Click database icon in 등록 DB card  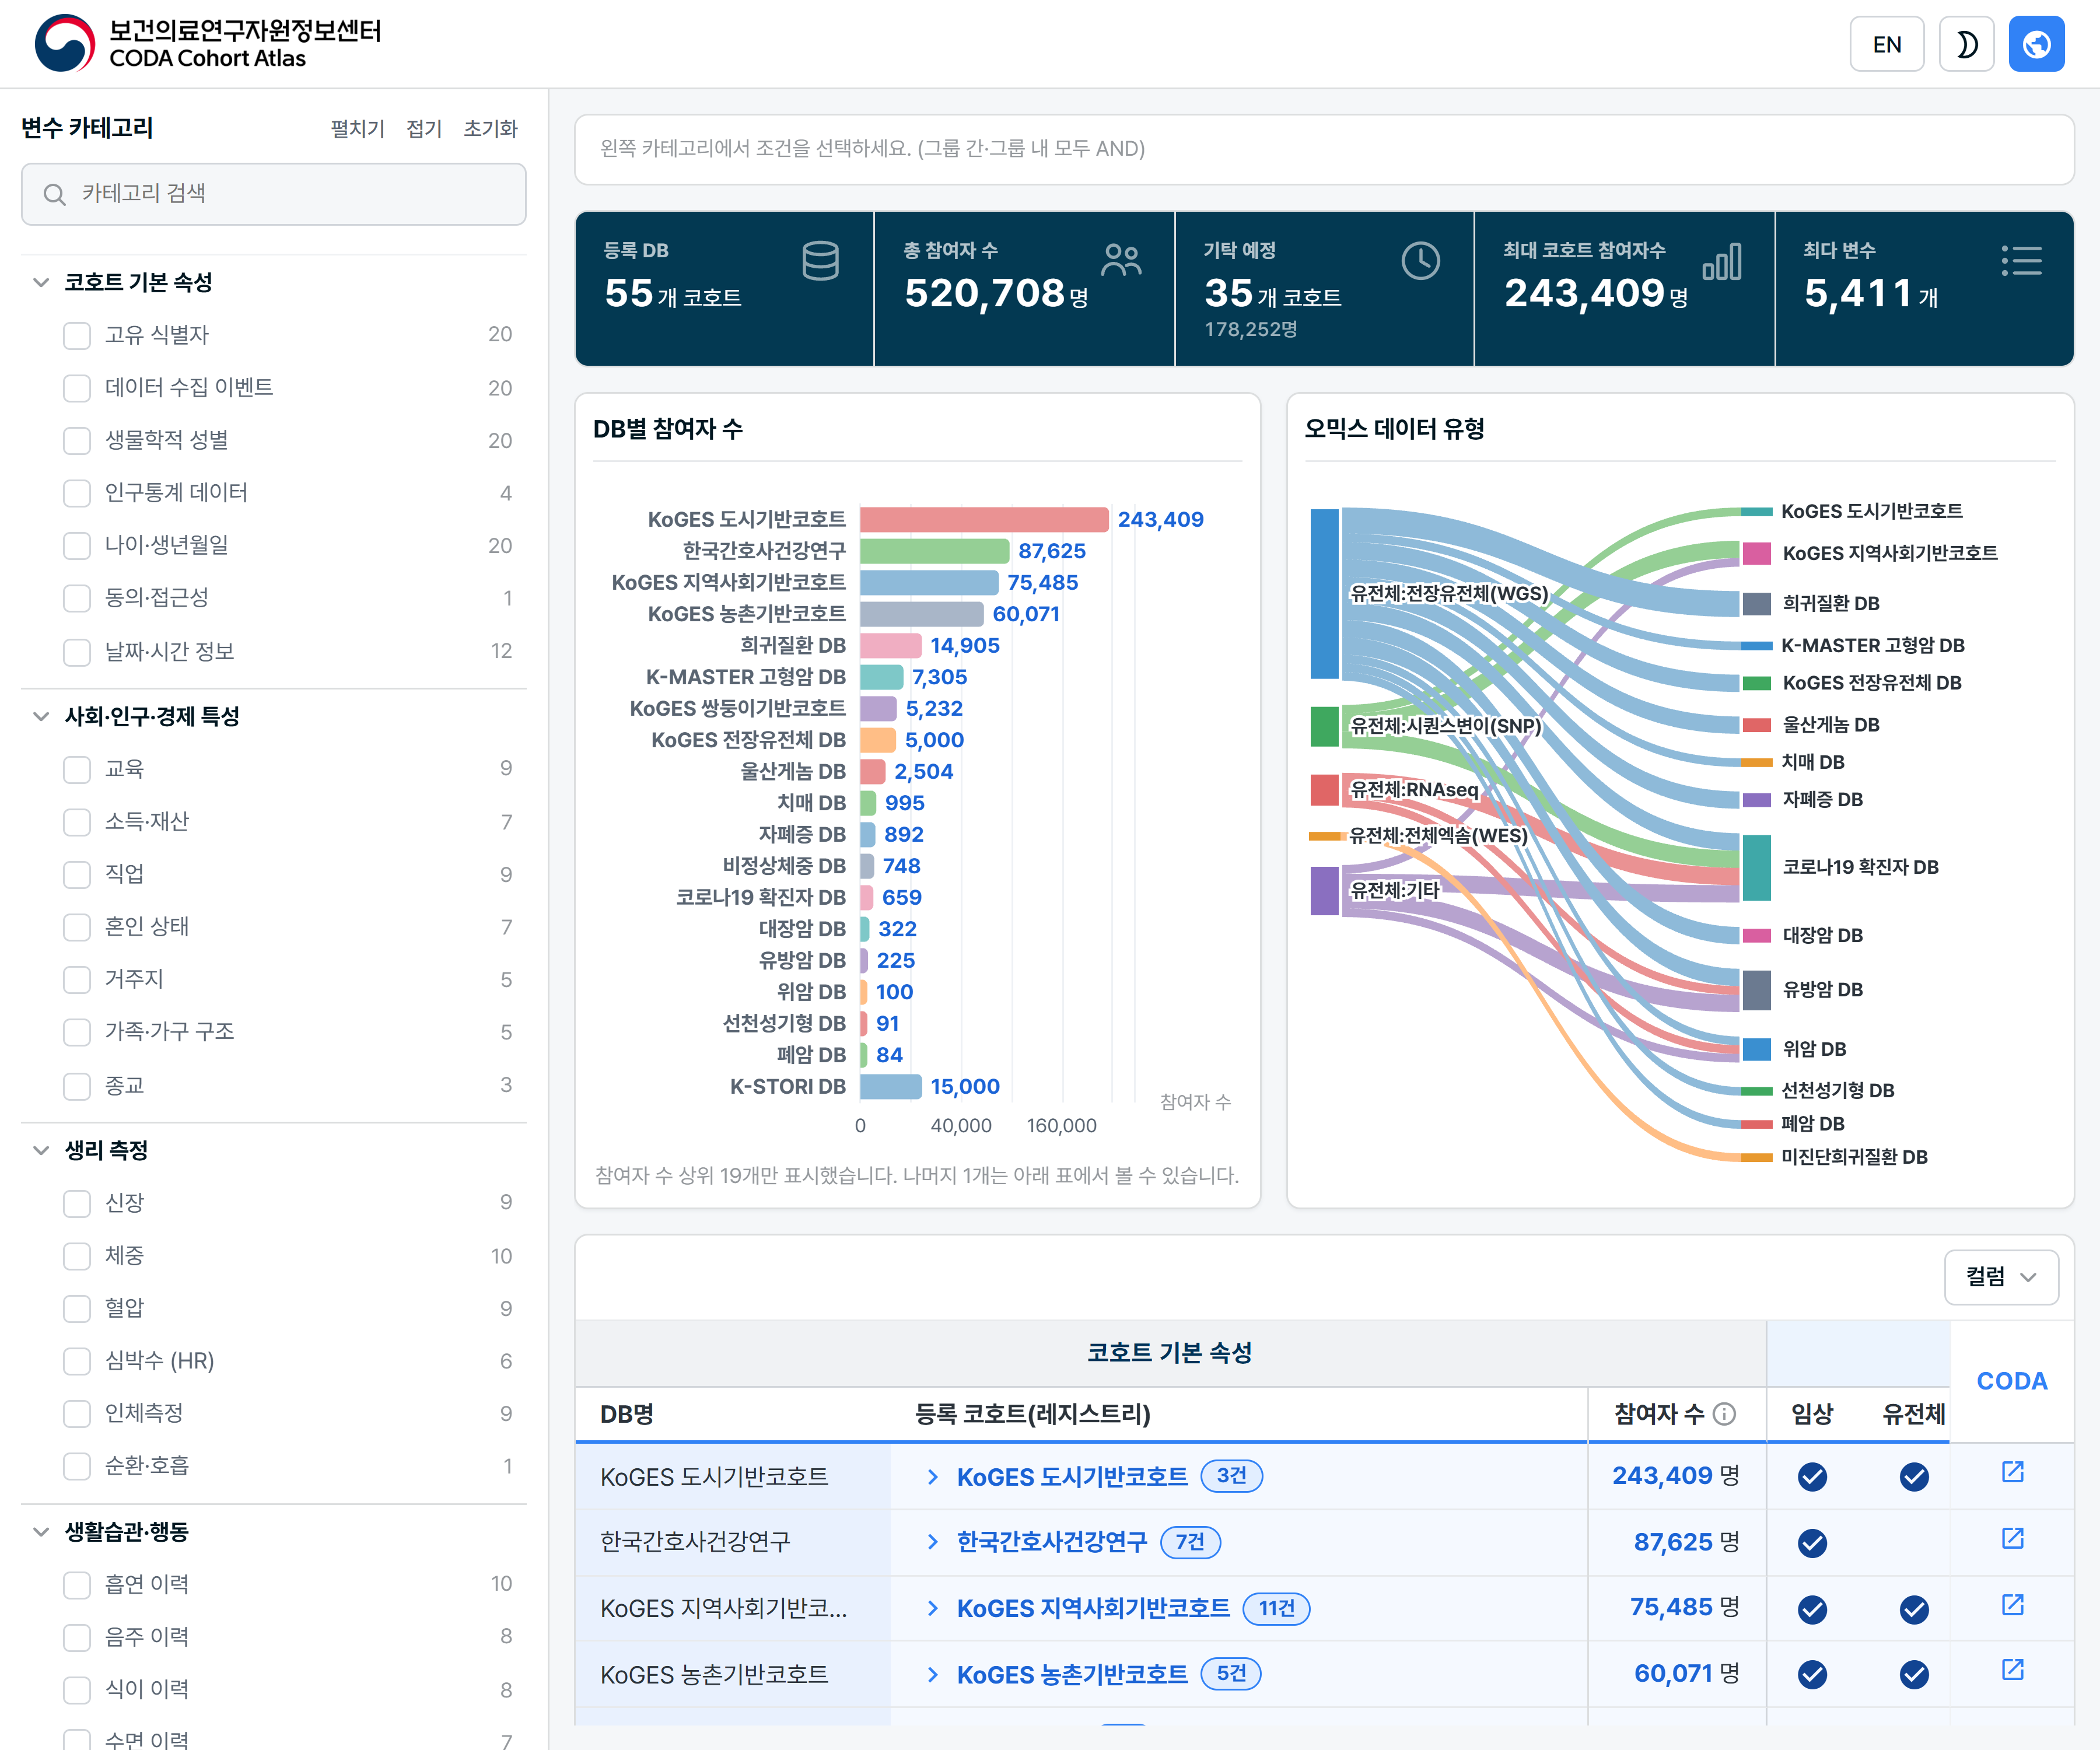[x=820, y=261]
